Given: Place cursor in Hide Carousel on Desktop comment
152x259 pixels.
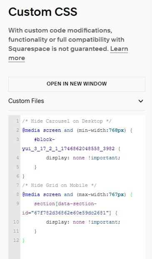Looking at the screenshot, I should click(67, 121).
